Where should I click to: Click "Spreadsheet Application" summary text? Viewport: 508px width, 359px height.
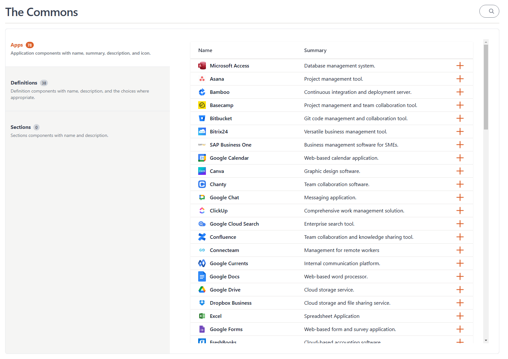point(332,316)
